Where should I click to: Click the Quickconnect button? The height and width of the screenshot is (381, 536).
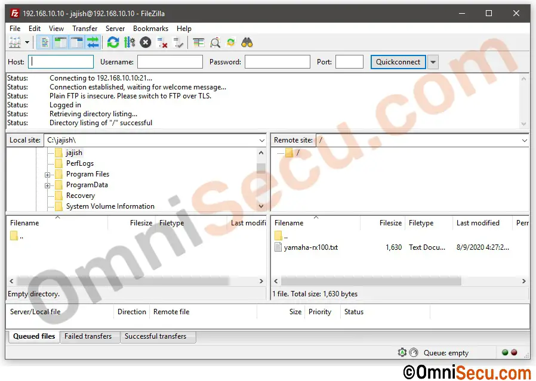click(398, 62)
